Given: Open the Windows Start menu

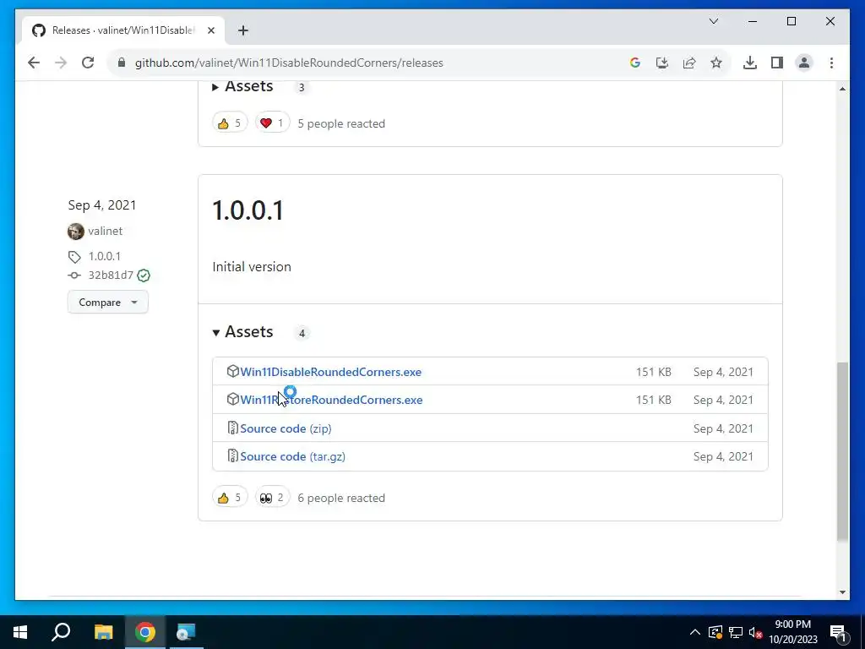Looking at the screenshot, I should tap(20, 632).
